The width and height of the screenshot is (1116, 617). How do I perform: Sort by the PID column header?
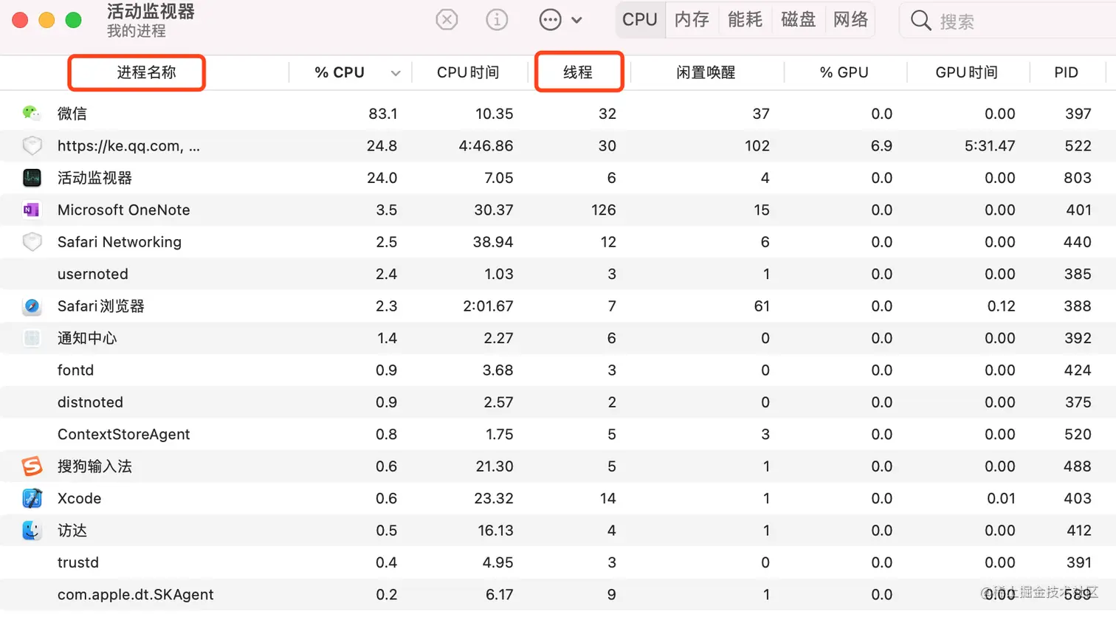[1066, 72]
